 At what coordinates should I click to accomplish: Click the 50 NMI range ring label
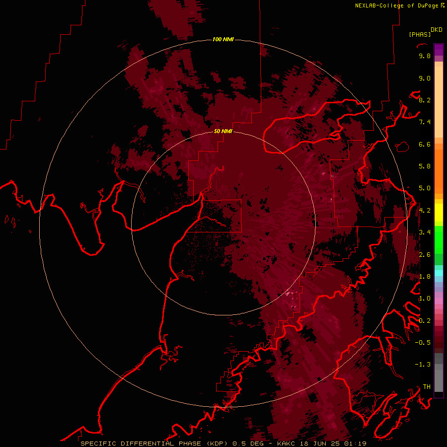223,131
